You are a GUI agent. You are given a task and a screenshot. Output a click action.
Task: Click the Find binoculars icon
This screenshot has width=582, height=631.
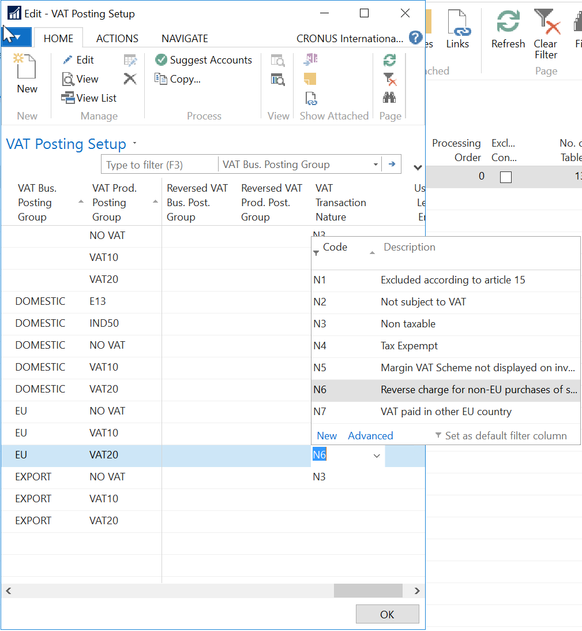[x=389, y=98]
